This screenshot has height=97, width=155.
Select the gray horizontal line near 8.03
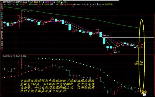pyautogui.click(x=128, y=37)
